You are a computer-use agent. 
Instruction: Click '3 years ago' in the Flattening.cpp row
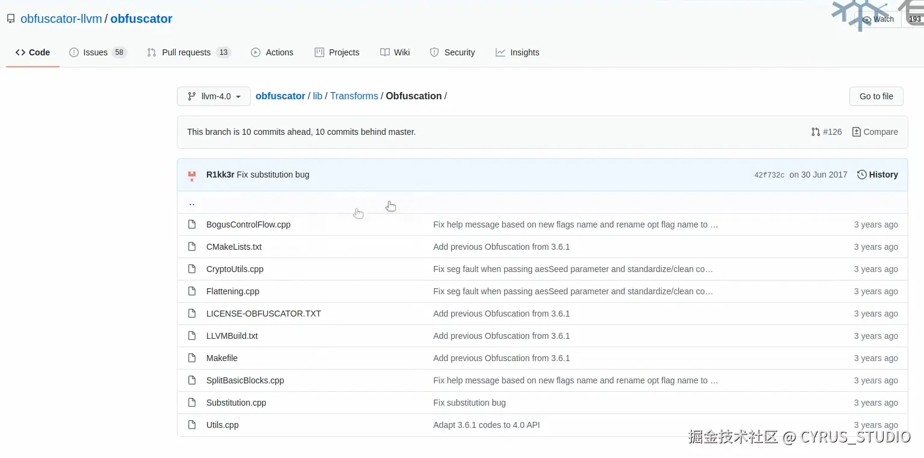(876, 291)
